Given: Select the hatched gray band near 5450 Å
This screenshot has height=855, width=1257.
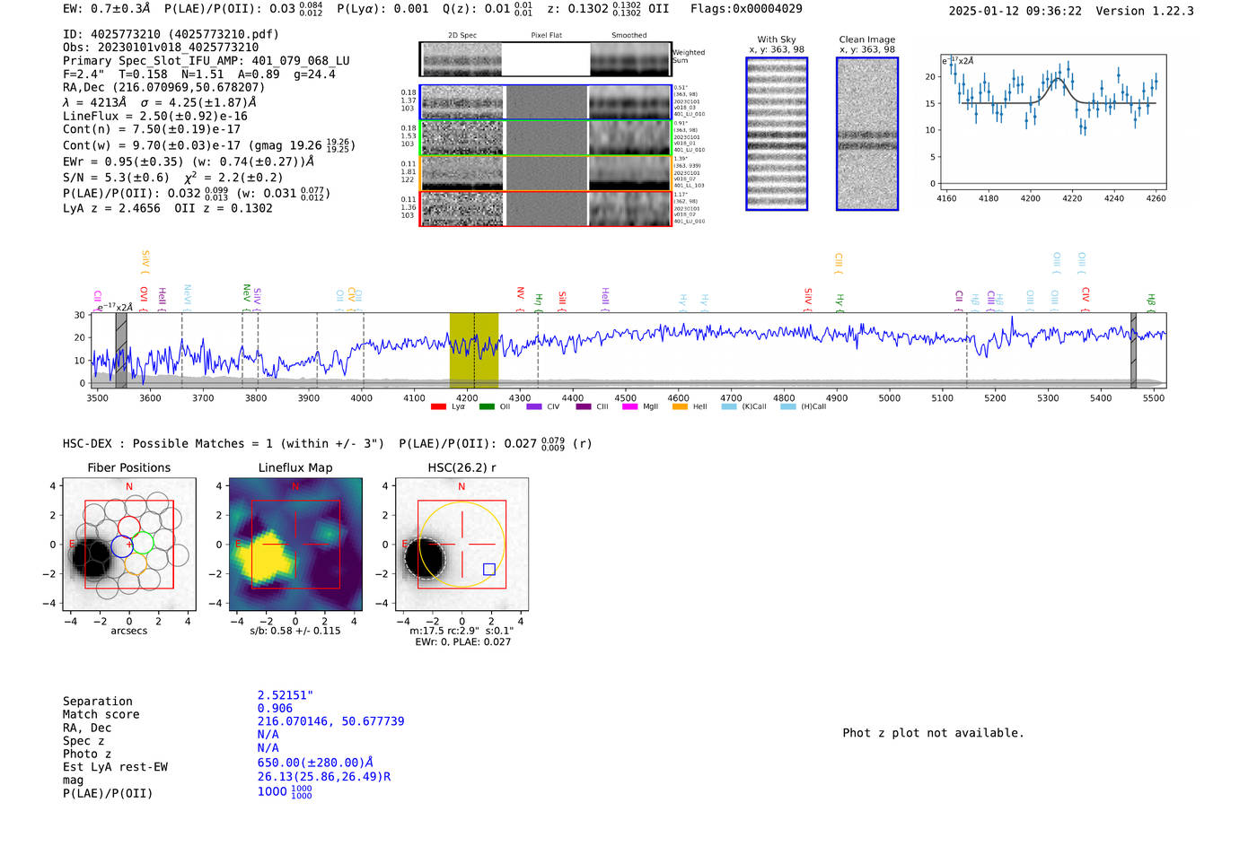Looking at the screenshot, I should 1133,350.
